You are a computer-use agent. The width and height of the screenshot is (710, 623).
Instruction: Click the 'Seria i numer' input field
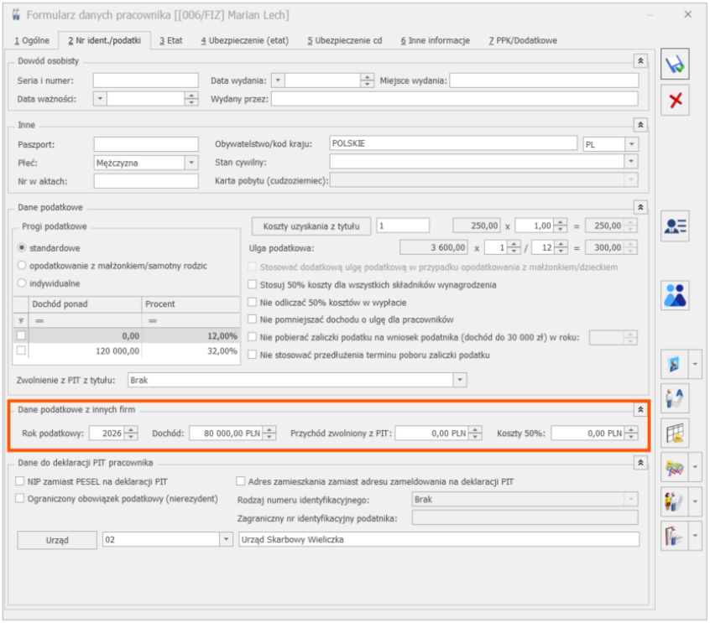click(x=146, y=80)
